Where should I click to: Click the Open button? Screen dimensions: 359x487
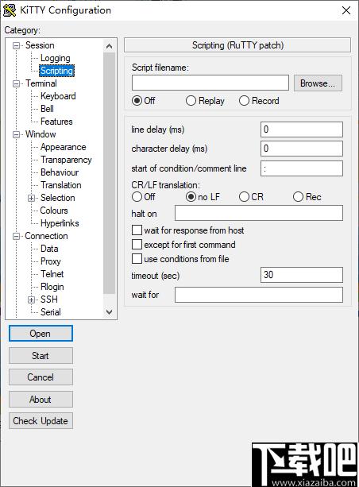41,333
